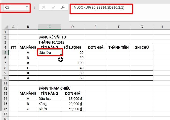Image resolution: width=170 pixels, height=120 pixels.
Task: Select column G header
Action: click(x=142, y=27)
